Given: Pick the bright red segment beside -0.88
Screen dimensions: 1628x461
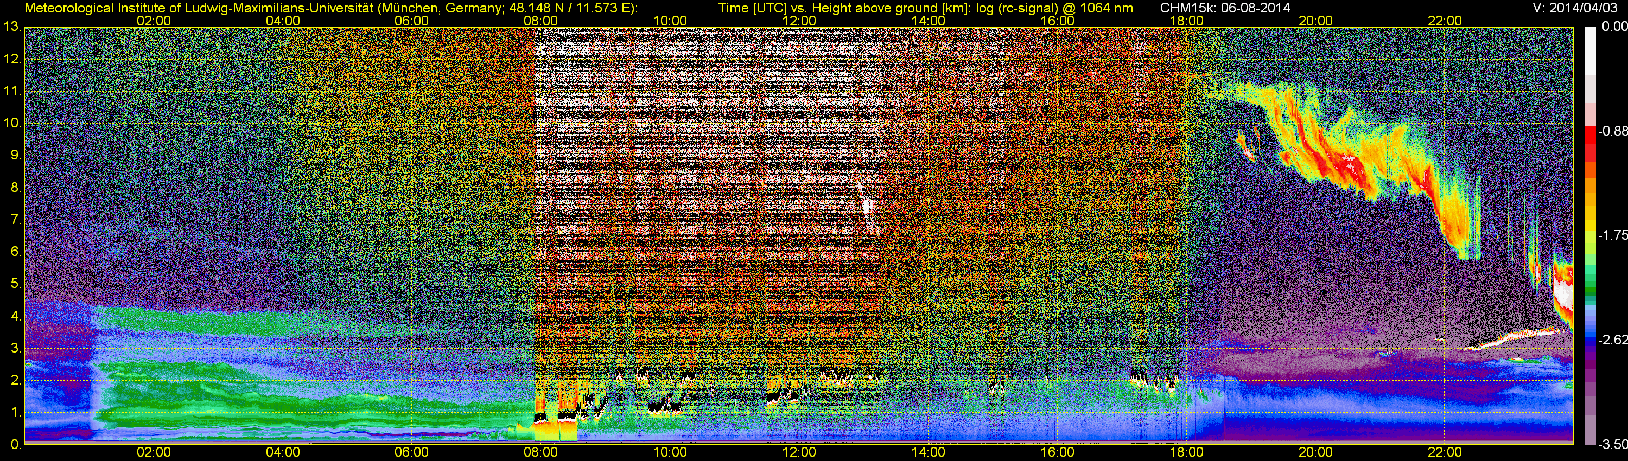Looking at the screenshot, I should click(x=1589, y=135).
